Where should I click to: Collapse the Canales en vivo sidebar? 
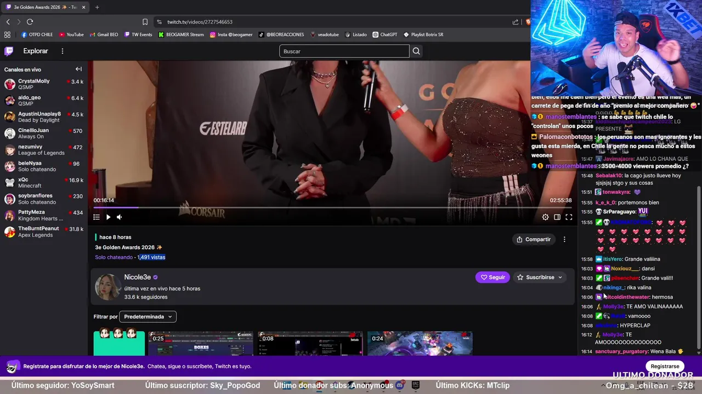78,69
